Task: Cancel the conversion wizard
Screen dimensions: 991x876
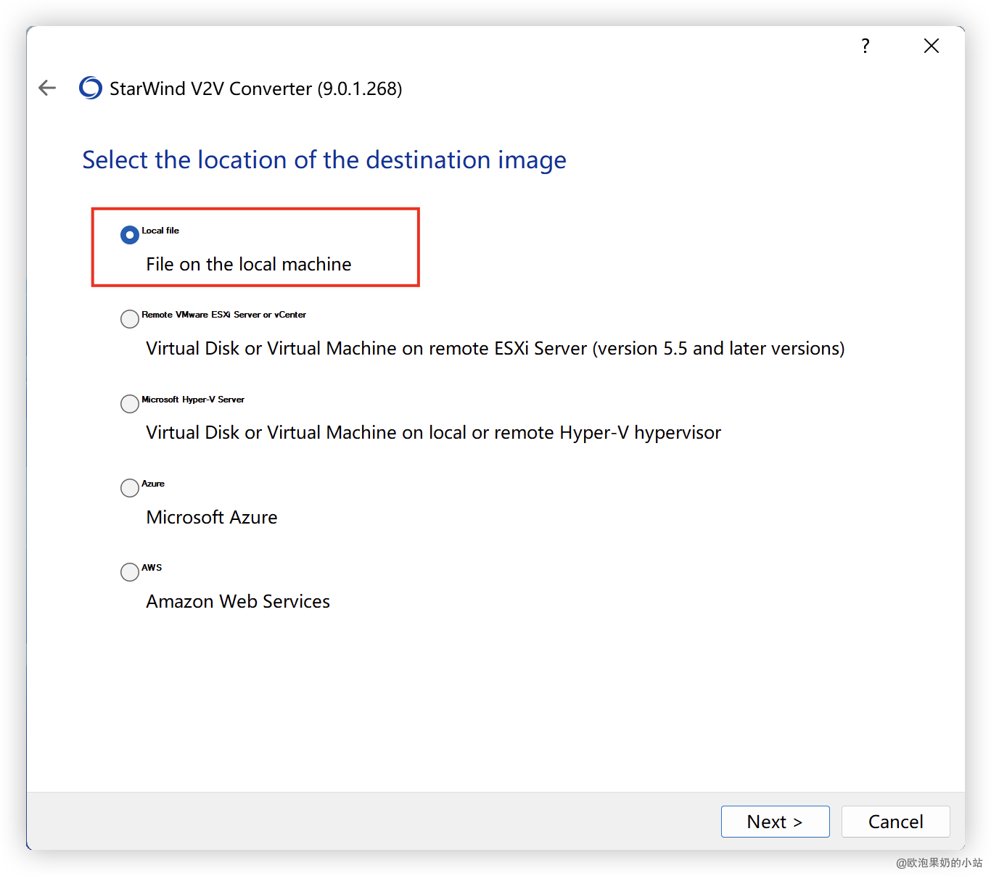Action: click(895, 822)
